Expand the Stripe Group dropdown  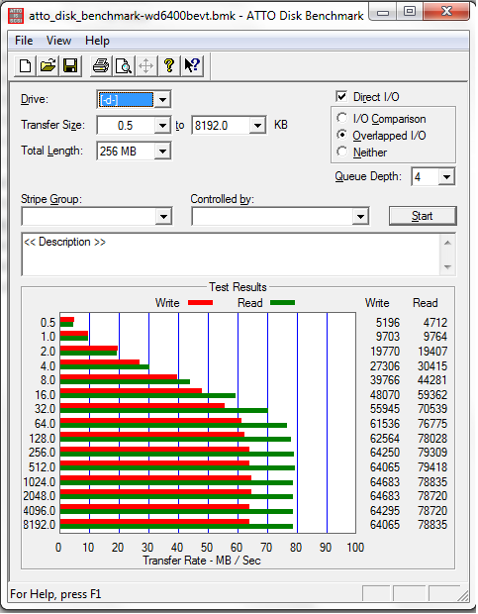(x=163, y=216)
